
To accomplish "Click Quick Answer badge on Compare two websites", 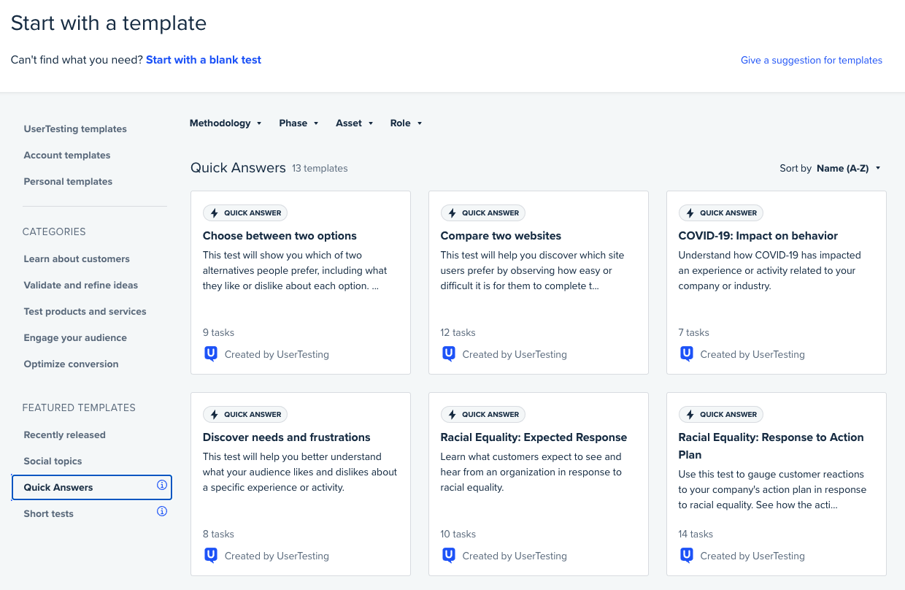I will tap(483, 213).
